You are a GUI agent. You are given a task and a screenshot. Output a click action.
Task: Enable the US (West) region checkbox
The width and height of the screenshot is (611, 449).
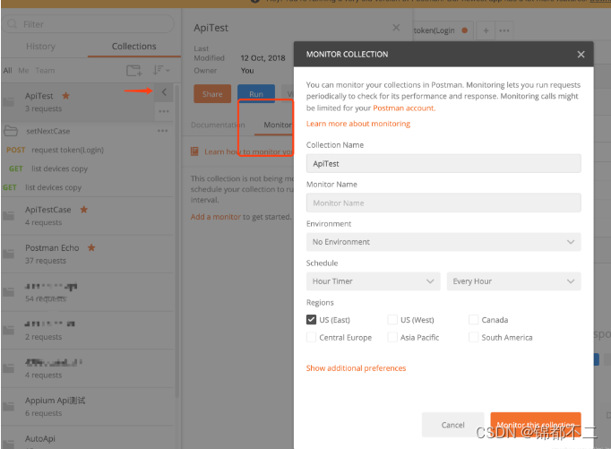[x=392, y=320]
